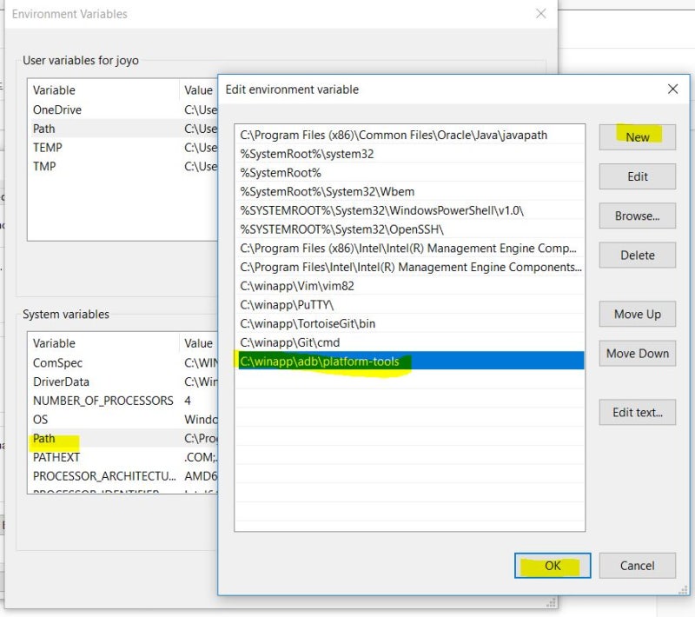
Task: Select the C:\winapp\PuTTY\ entry
Action: point(409,304)
